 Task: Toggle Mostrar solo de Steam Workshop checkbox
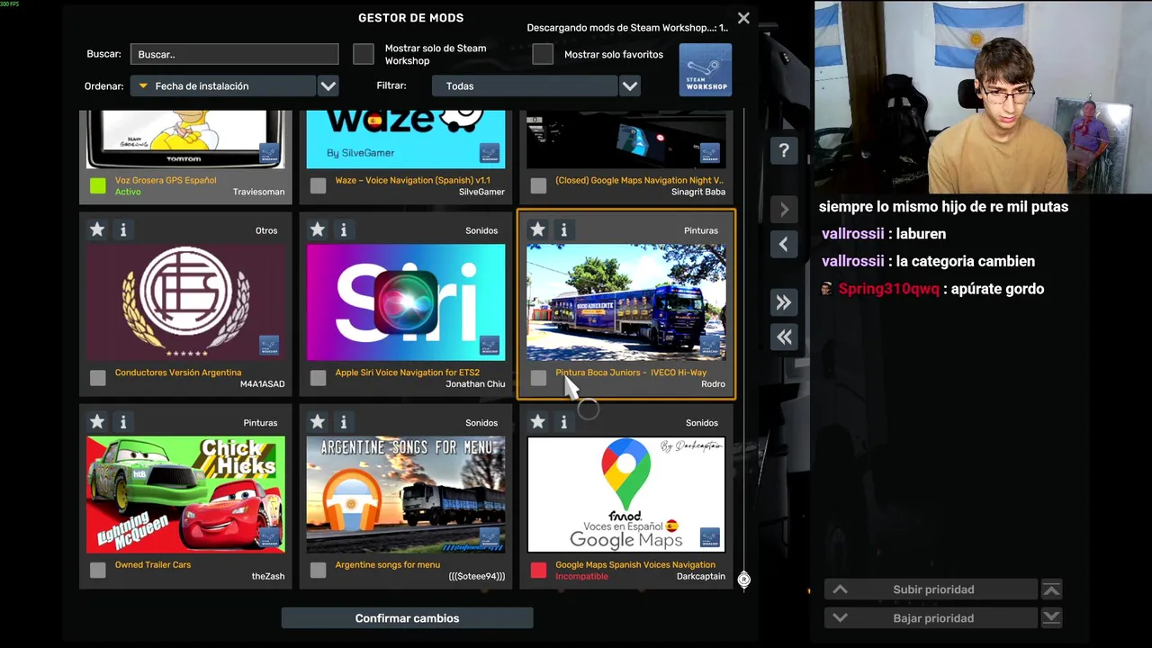[x=364, y=54]
